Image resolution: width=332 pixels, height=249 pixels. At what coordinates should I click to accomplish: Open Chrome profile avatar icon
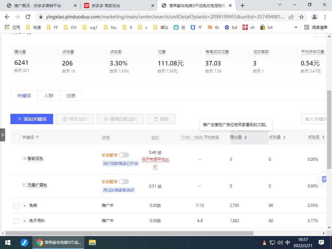(x=314, y=17)
